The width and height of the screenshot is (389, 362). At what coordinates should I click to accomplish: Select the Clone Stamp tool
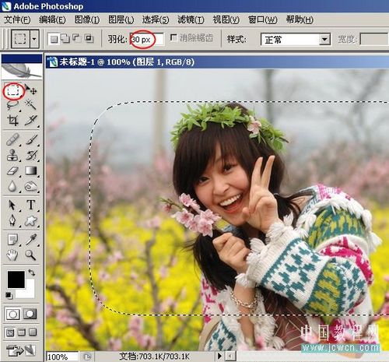tap(12, 155)
